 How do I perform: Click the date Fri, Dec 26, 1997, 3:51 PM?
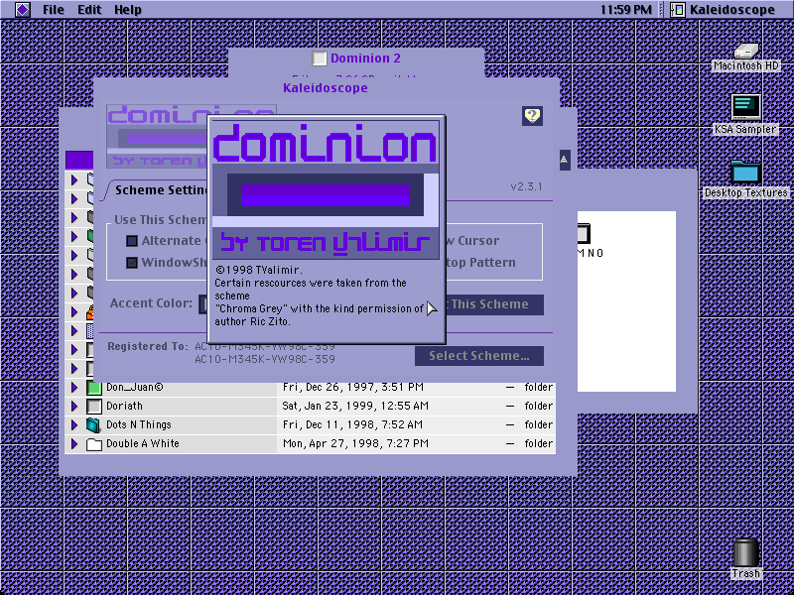click(x=353, y=388)
